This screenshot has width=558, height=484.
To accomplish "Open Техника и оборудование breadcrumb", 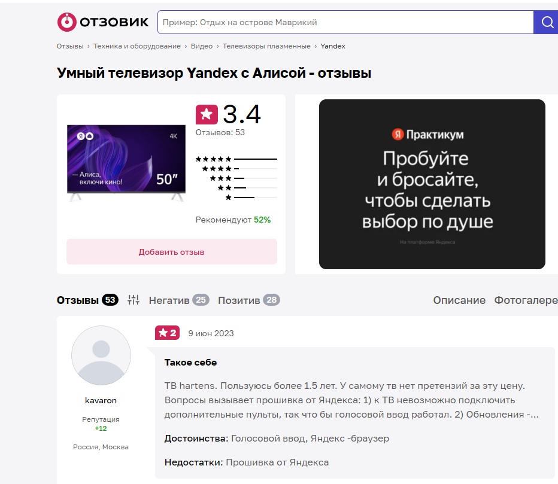I will coord(137,46).
